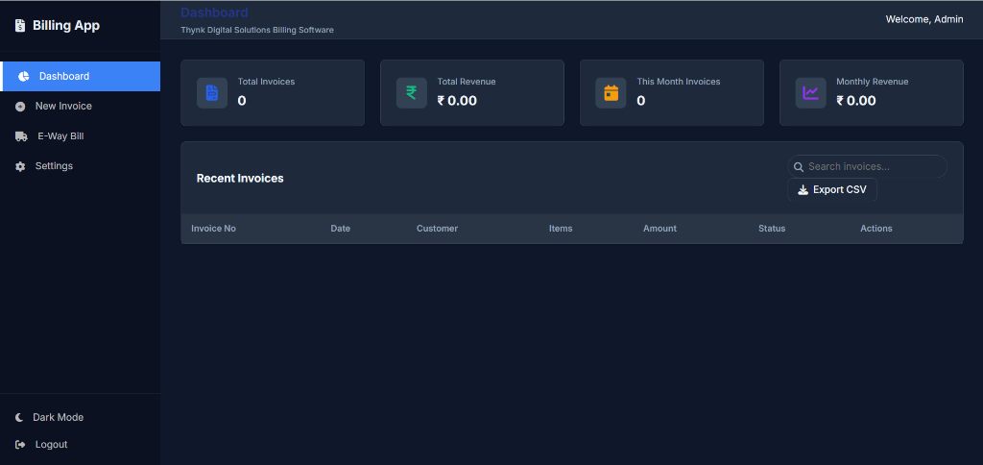
Task: Click the Dark Mode moon icon
Action: point(19,417)
